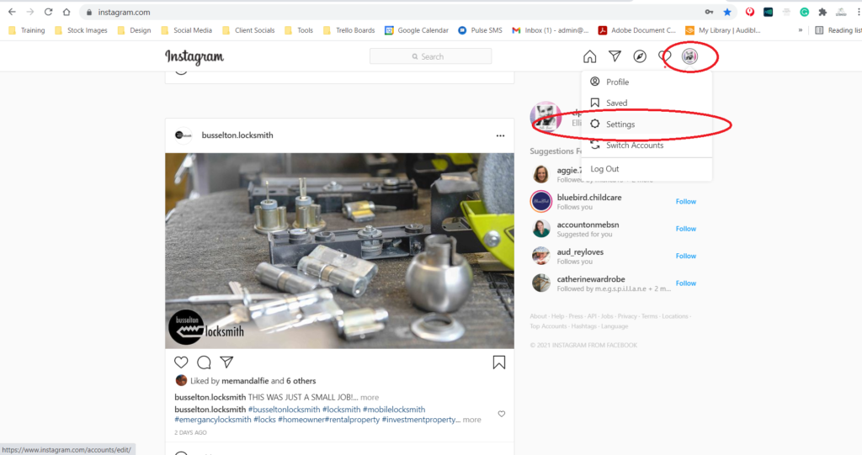Image resolution: width=862 pixels, height=455 pixels.
Task: Click #emergancylocksmith hashtag
Action: pos(213,420)
